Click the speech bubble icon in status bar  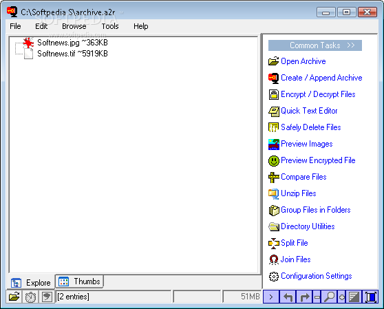tap(47, 297)
